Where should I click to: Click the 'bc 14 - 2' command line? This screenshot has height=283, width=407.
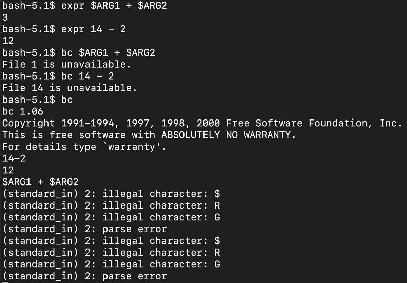coord(88,76)
